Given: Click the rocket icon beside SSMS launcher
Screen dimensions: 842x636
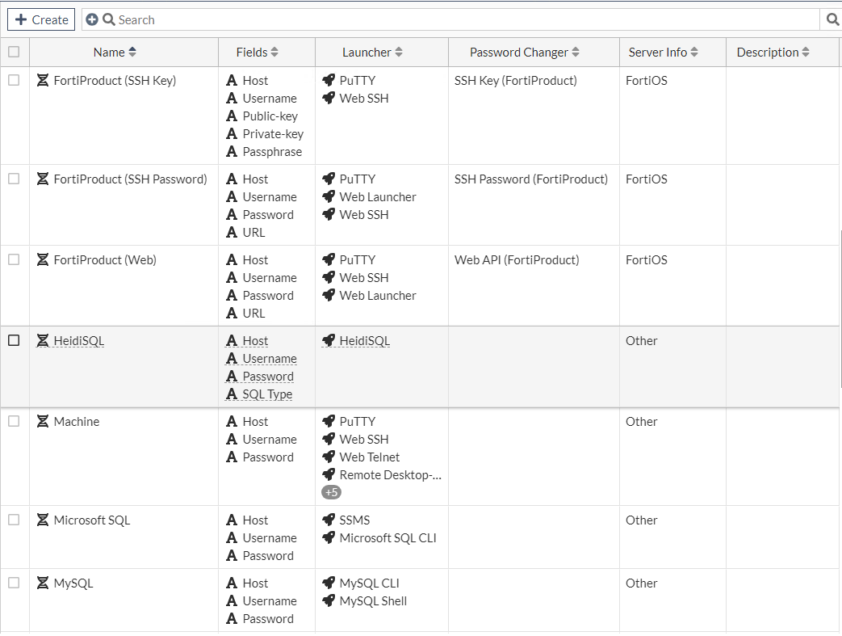Looking at the screenshot, I should pos(328,520).
